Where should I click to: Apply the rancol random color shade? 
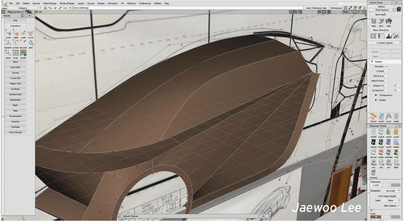click(388, 132)
